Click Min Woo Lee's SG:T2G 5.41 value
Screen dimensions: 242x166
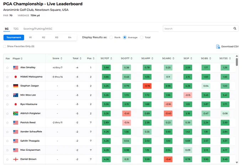225,95
